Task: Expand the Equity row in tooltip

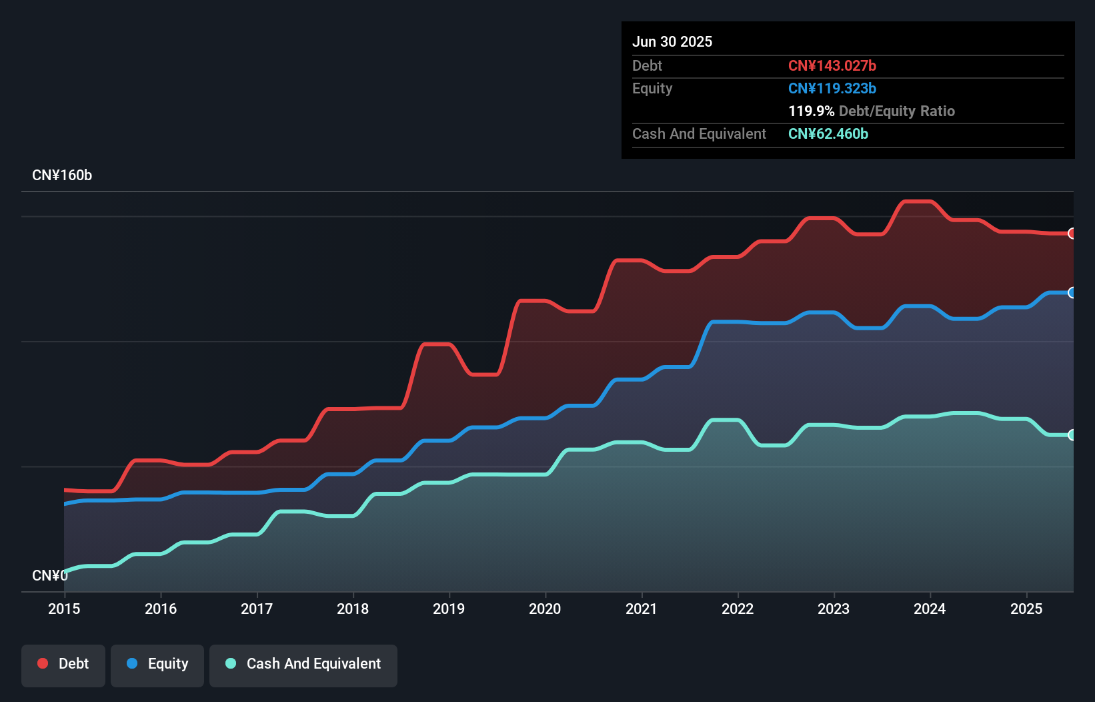Action: pos(652,88)
